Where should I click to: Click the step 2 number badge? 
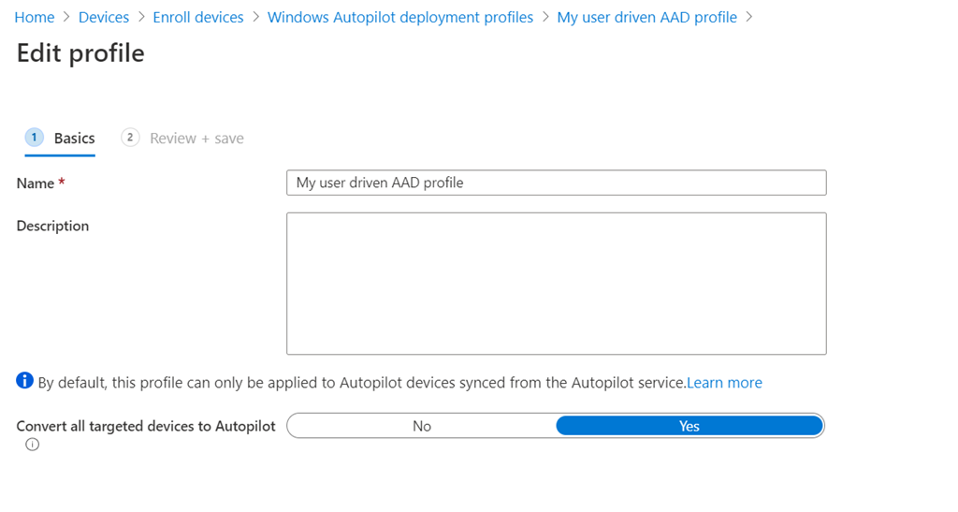pyautogui.click(x=130, y=138)
